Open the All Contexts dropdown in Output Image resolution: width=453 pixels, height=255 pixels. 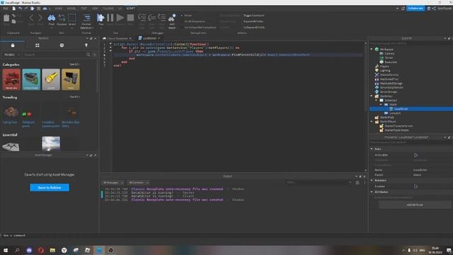pos(139,183)
